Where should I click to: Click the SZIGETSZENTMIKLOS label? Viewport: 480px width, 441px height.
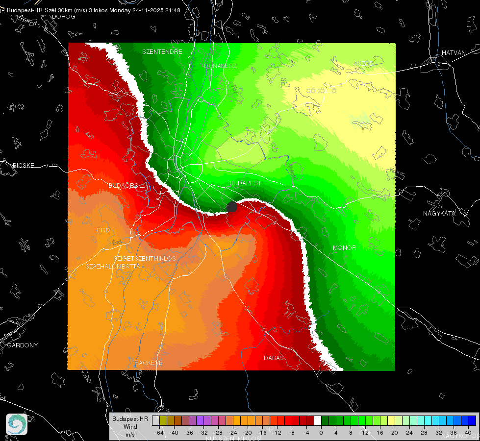coord(145,258)
